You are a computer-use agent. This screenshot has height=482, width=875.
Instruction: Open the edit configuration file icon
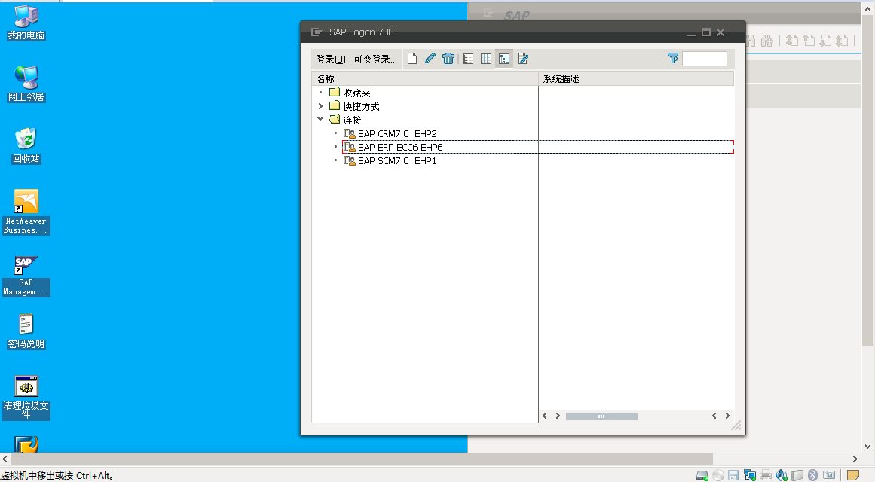point(523,59)
